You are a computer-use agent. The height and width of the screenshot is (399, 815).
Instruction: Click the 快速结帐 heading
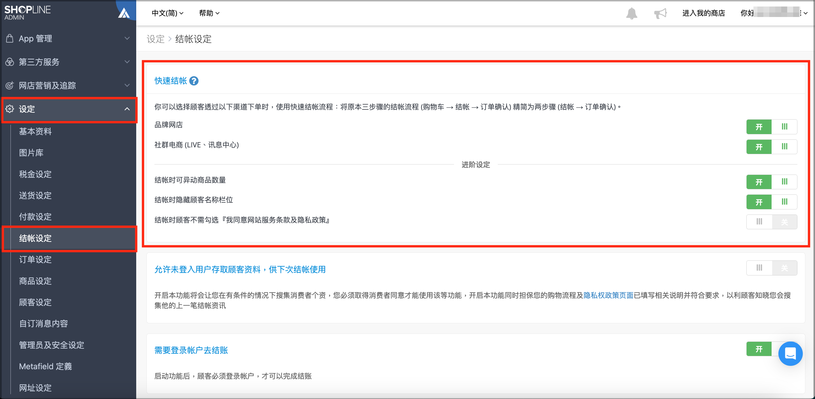[x=171, y=81]
